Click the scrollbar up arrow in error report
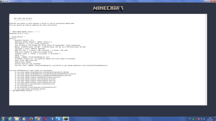 point(206,15)
